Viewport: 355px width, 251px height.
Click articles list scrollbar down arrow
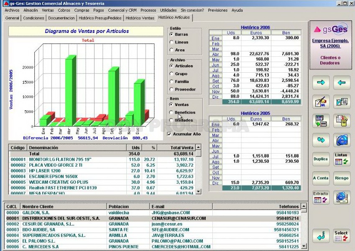pyautogui.click(x=198, y=192)
